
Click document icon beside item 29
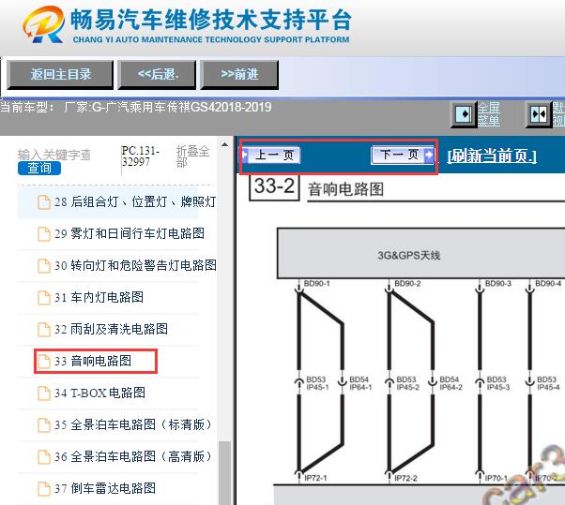tap(44, 234)
